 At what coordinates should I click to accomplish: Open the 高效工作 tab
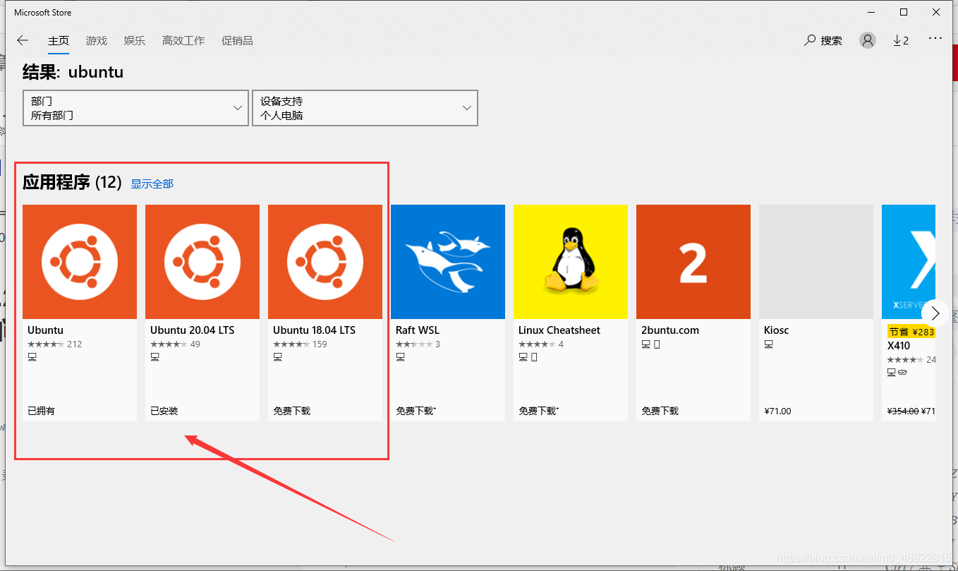pyautogui.click(x=183, y=41)
